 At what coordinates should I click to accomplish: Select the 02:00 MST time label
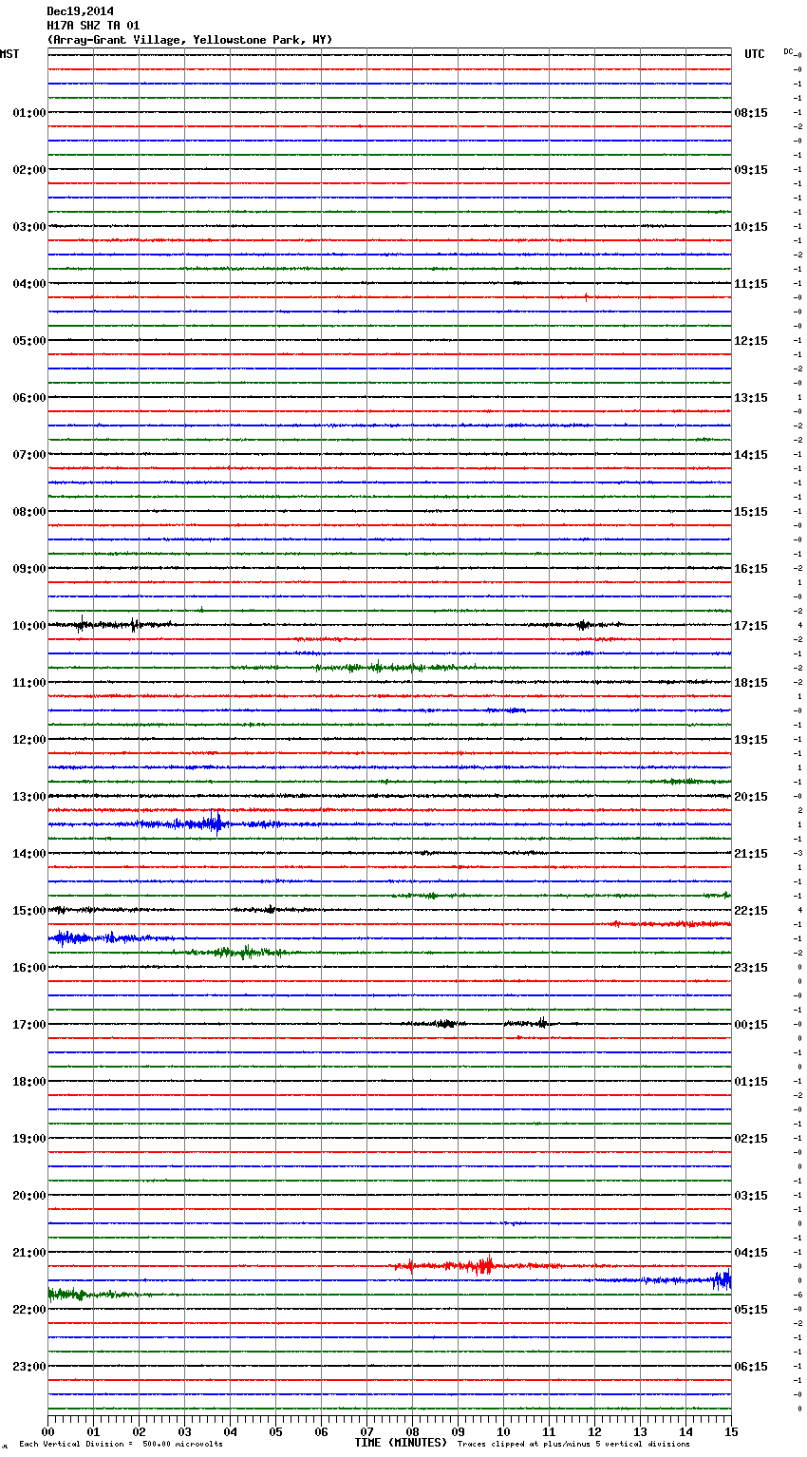pyautogui.click(x=29, y=170)
